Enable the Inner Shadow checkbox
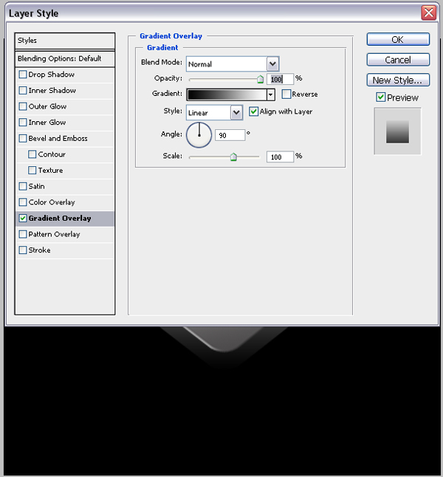The width and height of the screenshot is (443, 477). 23,90
